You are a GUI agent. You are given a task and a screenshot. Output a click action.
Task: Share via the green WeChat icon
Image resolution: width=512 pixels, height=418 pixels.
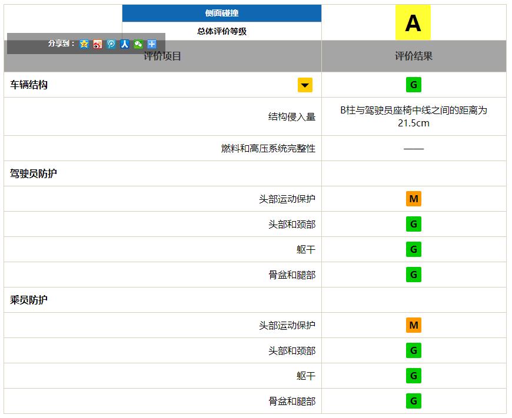pyautogui.click(x=138, y=44)
